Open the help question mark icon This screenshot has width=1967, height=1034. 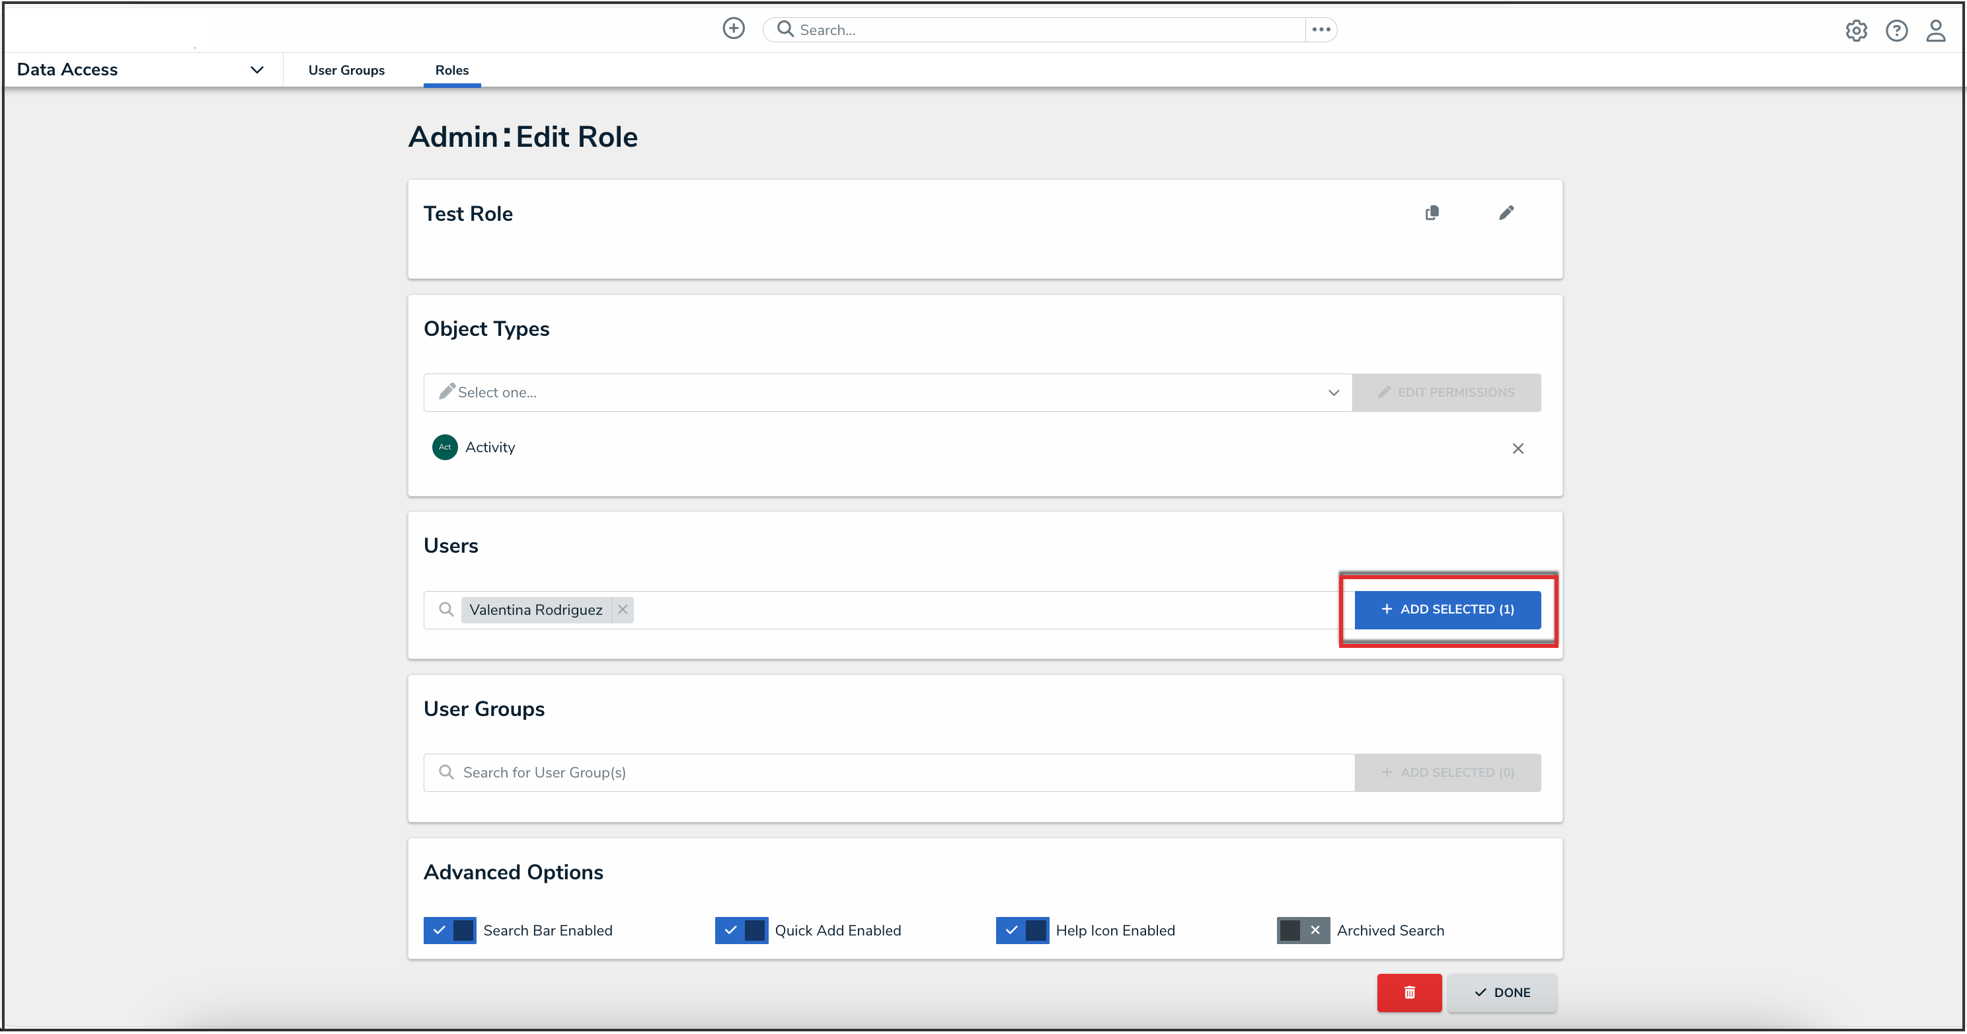1896,30
